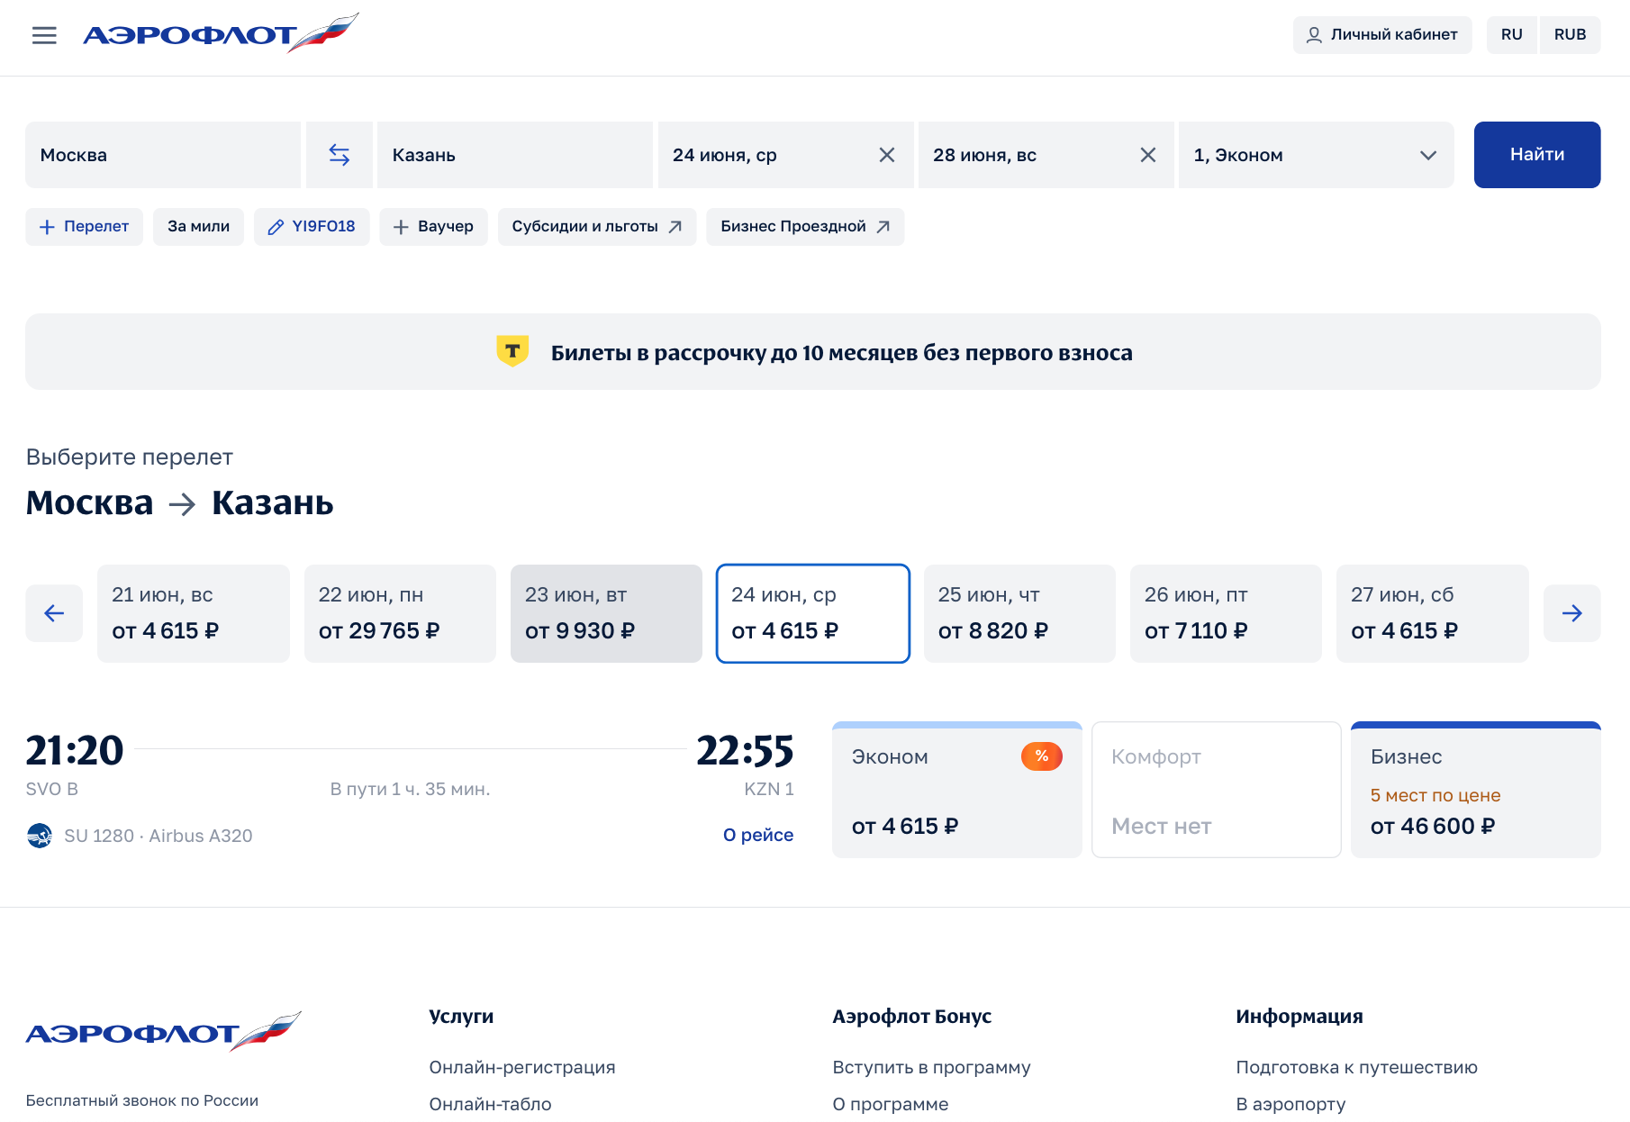Click the orange percent discount badge

[1042, 756]
